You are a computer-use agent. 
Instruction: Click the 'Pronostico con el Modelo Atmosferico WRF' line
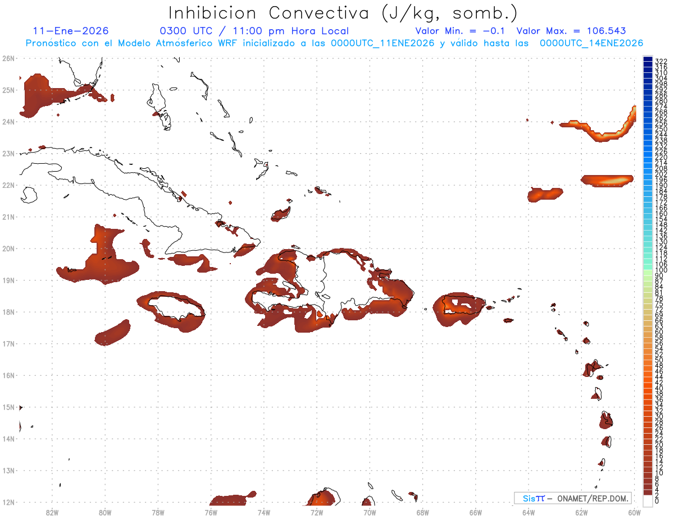coord(334,43)
